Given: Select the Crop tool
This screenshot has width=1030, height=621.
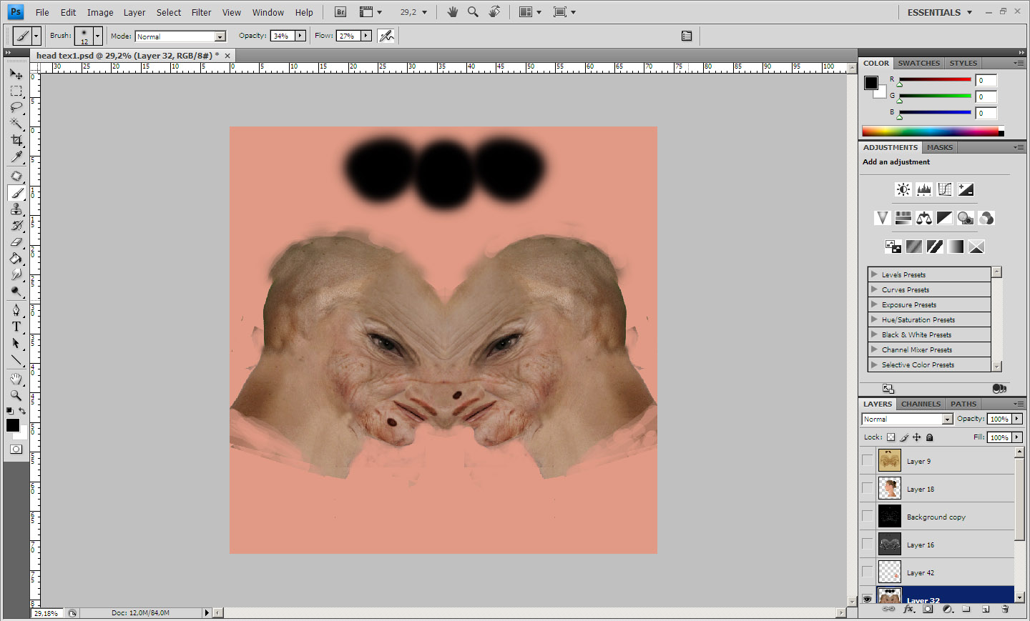Looking at the screenshot, I should tap(16, 140).
